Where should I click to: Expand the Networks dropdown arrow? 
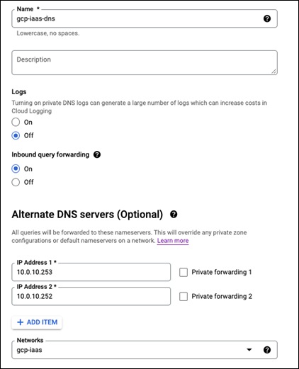tap(249, 350)
